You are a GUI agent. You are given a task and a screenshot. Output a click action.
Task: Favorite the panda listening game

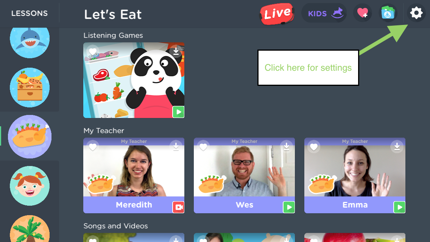point(93,51)
